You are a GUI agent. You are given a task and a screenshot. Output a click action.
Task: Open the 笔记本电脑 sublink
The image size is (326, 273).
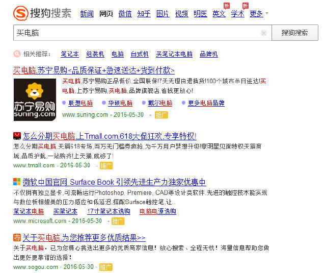click(x=29, y=211)
